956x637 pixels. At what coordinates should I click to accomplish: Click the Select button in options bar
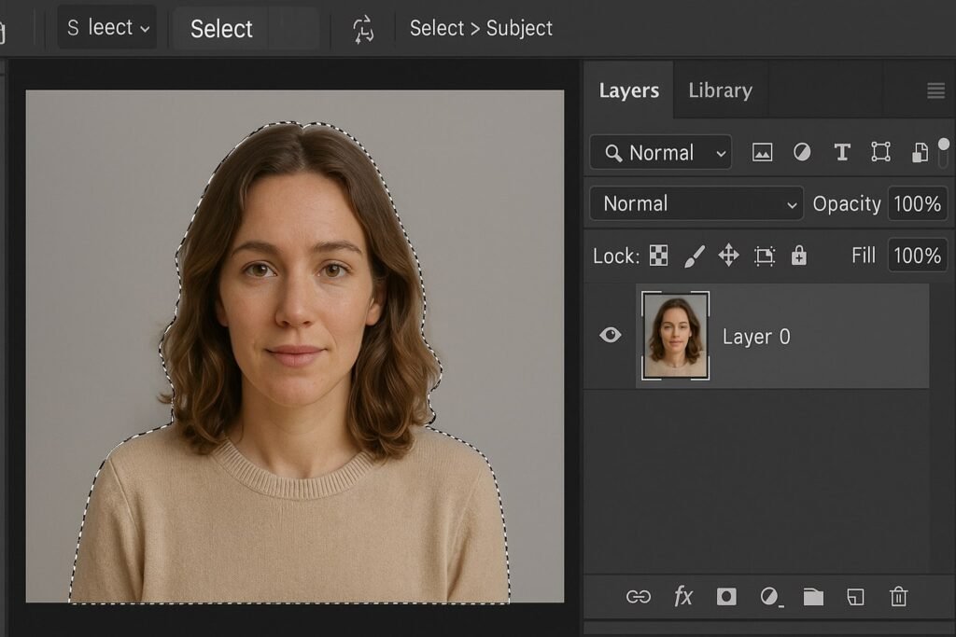pos(246,29)
